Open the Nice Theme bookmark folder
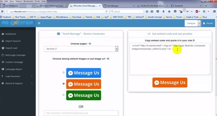 [19, 17]
